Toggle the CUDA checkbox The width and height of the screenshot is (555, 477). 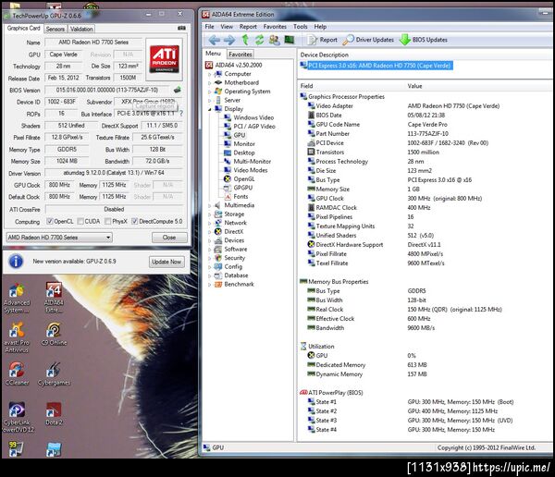pyautogui.click(x=80, y=222)
